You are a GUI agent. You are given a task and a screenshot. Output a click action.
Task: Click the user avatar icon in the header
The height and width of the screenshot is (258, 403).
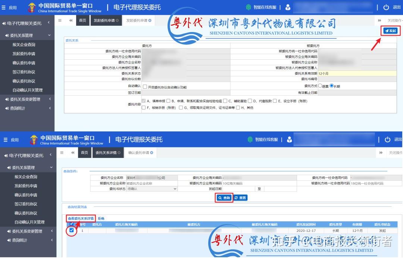click(x=288, y=7)
